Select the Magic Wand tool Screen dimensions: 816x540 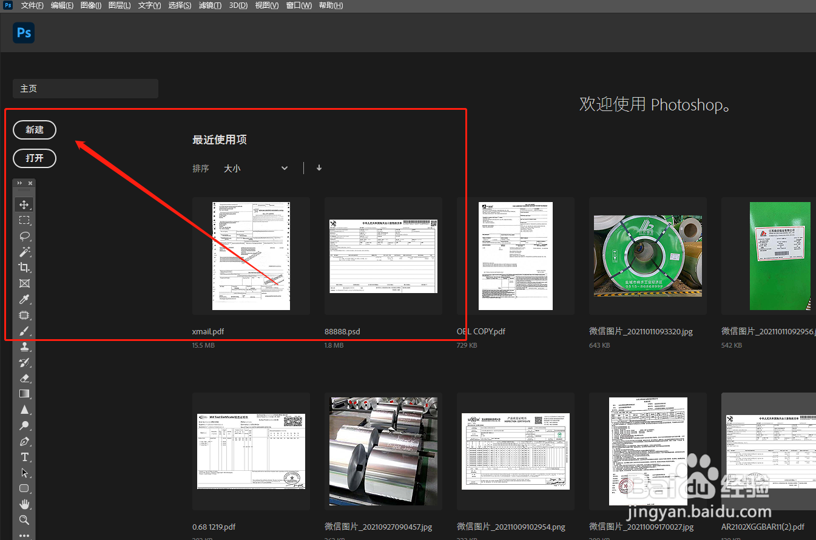pyautogui.click(x=24, y=252)
